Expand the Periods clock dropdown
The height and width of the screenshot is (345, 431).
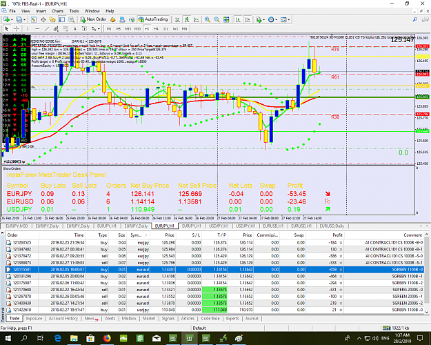click(x=277, y=20)
